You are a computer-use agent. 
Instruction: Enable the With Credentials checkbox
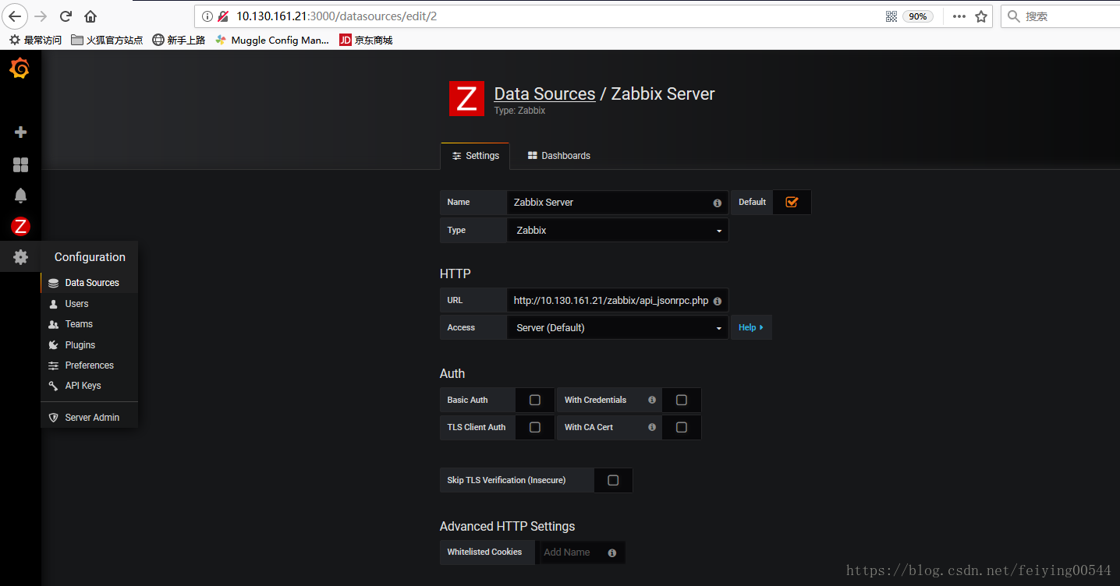(682, 400)
